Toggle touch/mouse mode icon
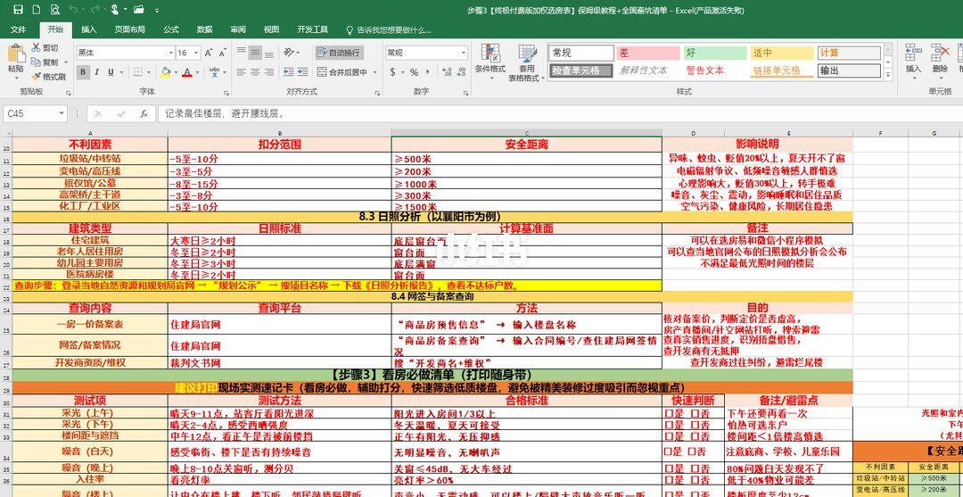Viewport: 963px width, 497px height. click(x=115, y=10)
